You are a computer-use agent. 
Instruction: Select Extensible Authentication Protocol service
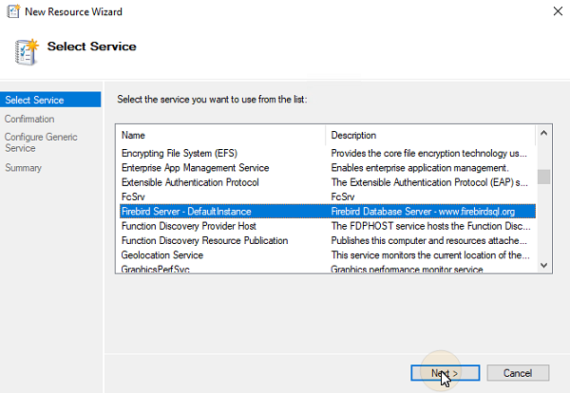[190, 182]
